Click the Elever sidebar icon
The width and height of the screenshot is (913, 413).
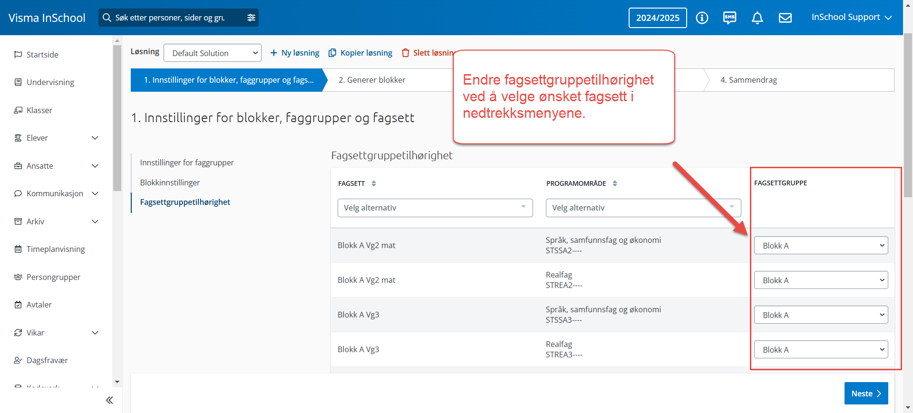coord(18,138)
